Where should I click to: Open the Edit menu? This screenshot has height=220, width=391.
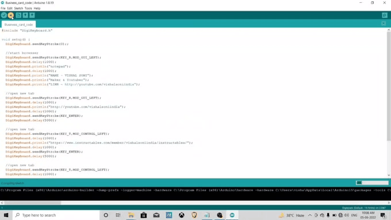[10, 8]
